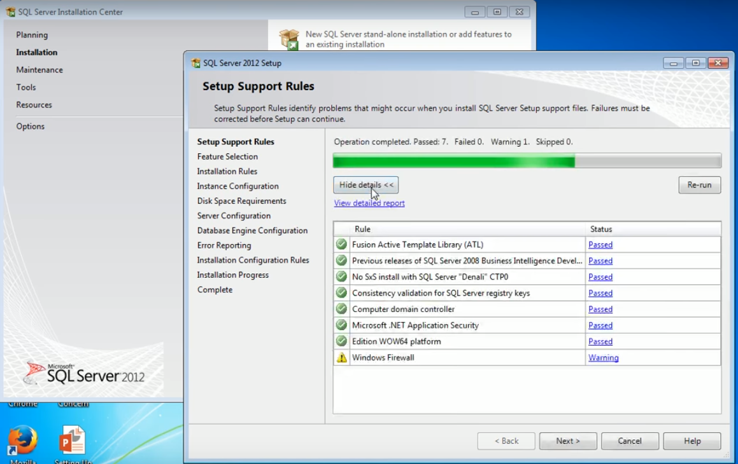This screenshot has height=464, width=738.
Task: Select Tools in Installation Center sidebar
Action: click(x=26, y=87)
